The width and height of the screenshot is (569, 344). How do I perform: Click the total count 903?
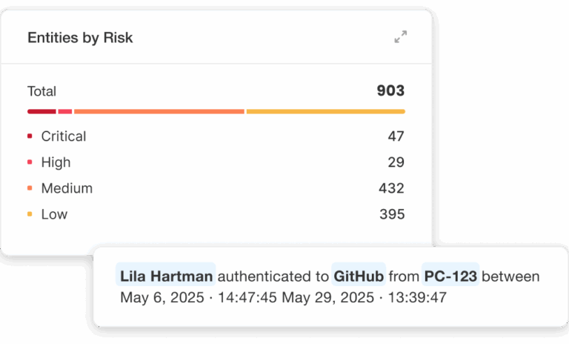pos(390,91)
